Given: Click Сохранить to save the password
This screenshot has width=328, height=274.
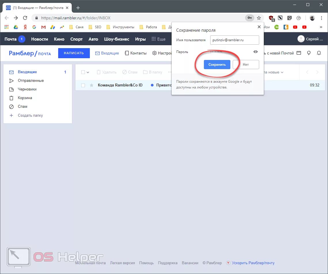Looking at the screenshot, I should pyautogui.click(x=217, y=65).
